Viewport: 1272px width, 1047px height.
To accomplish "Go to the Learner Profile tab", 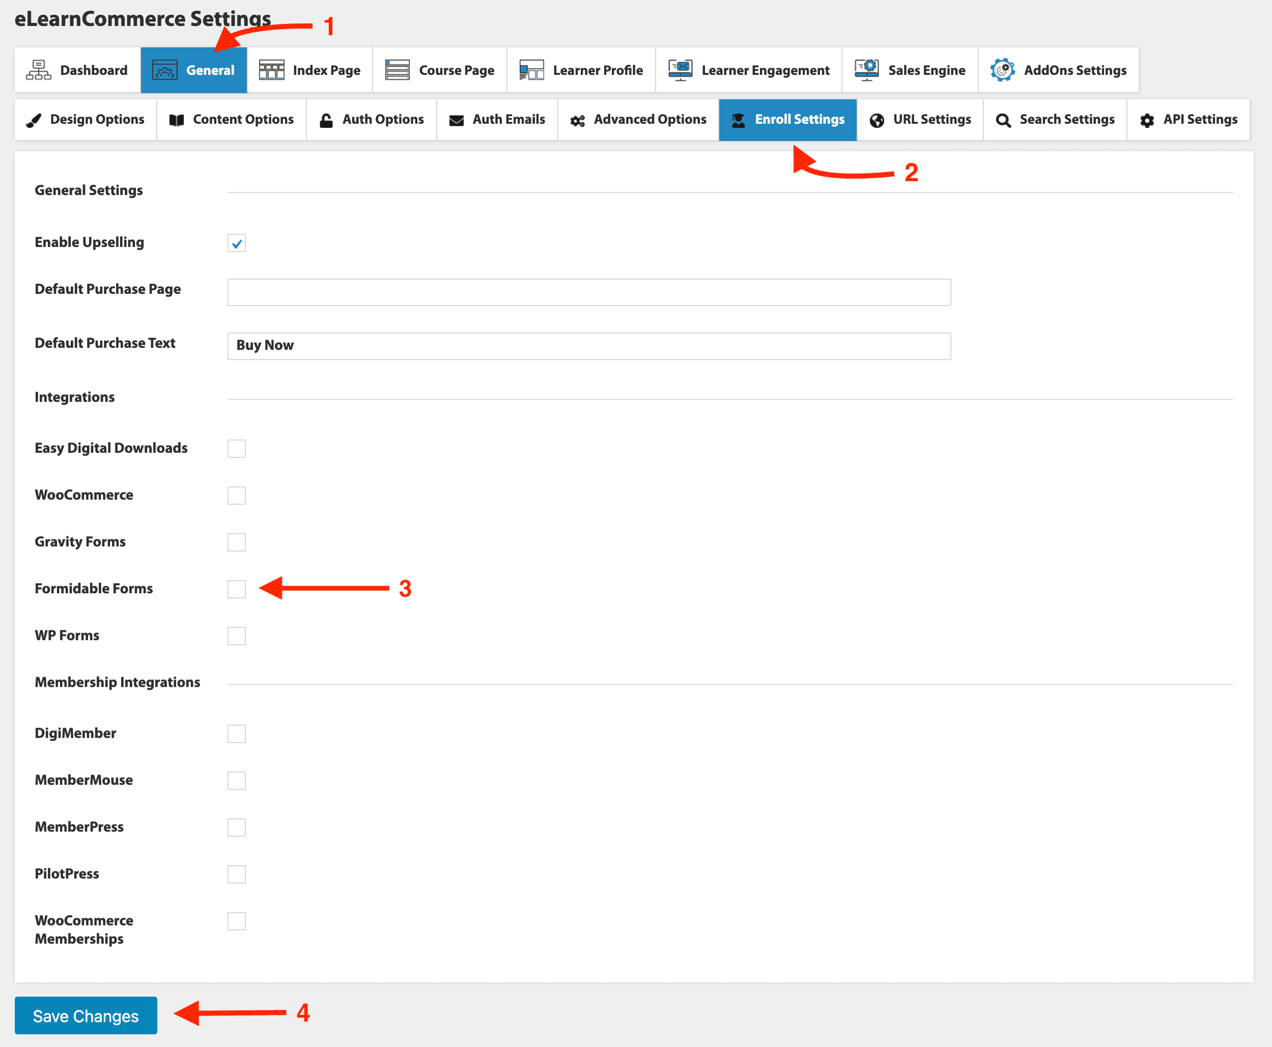I will pos(582,70).
